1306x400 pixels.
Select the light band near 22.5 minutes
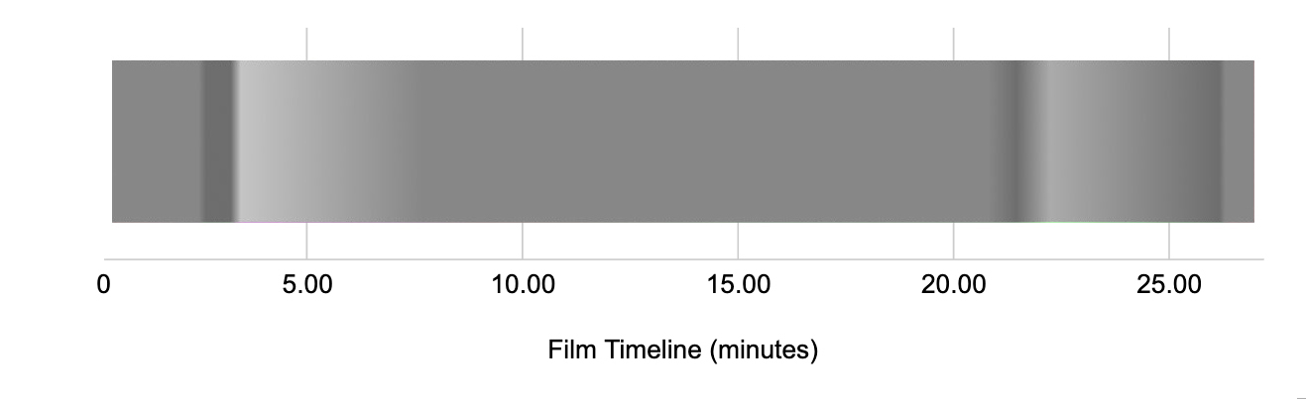pos(1061,142)
